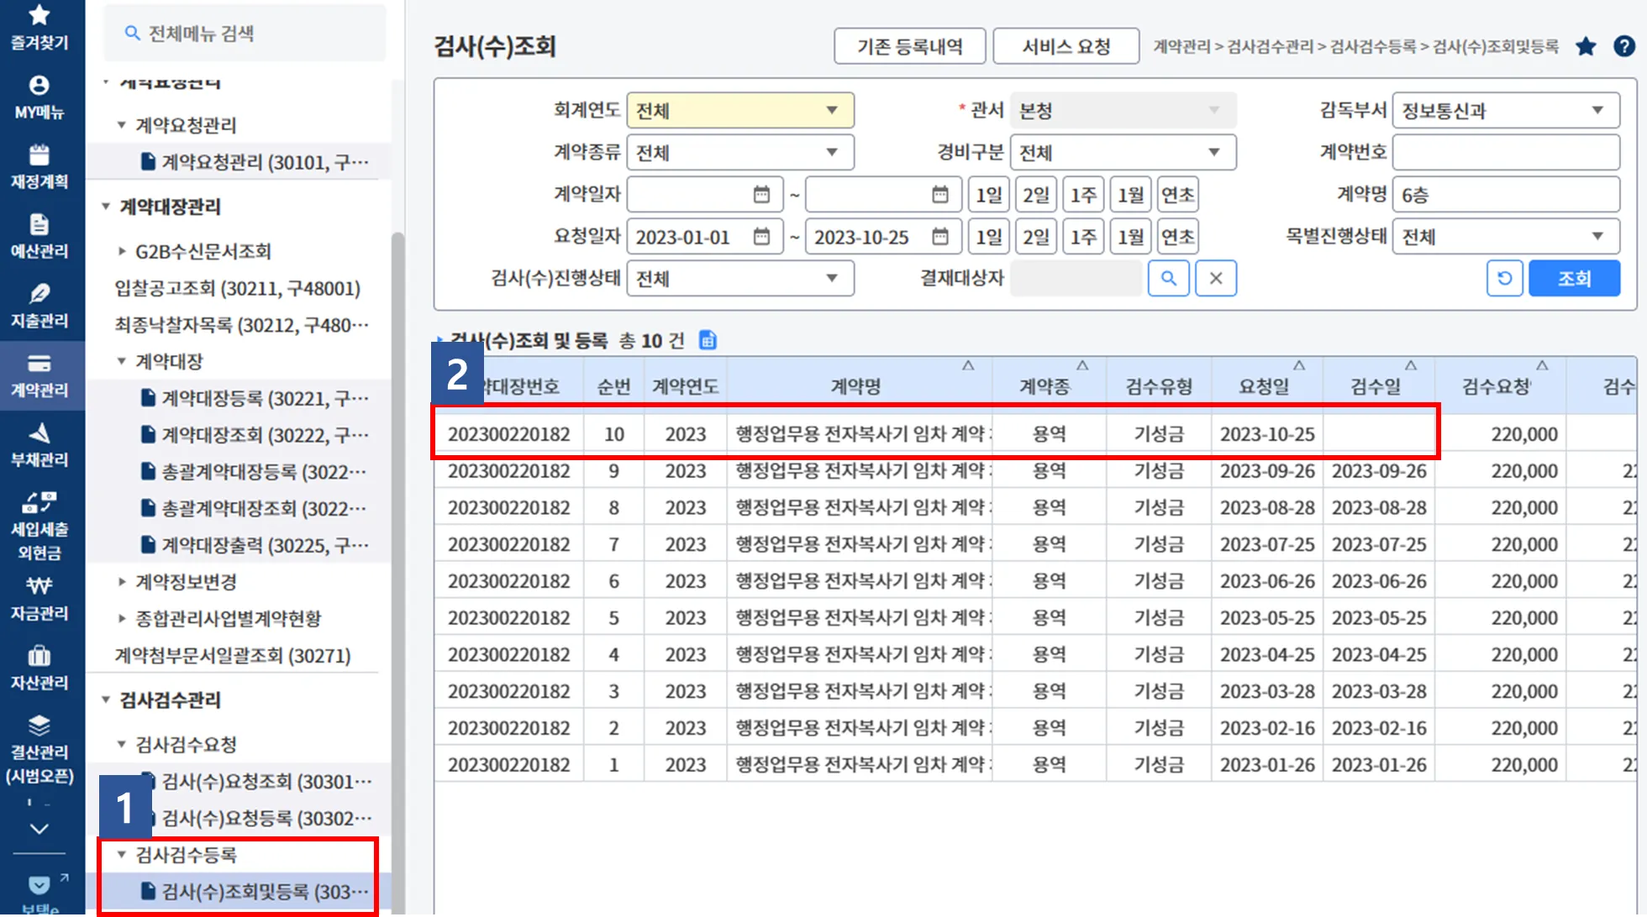This screenshot has height=917, width=1647.
Task: Open the 감독부서 정보통신과 dropdown
Action: [1505, 111]
